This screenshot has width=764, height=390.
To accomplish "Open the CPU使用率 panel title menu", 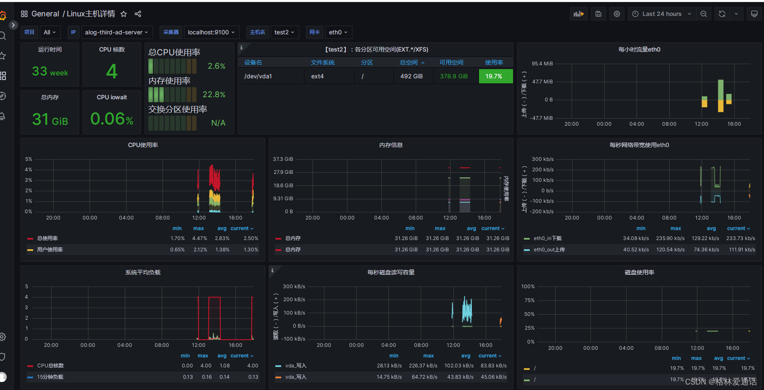I will pos(142,145).
